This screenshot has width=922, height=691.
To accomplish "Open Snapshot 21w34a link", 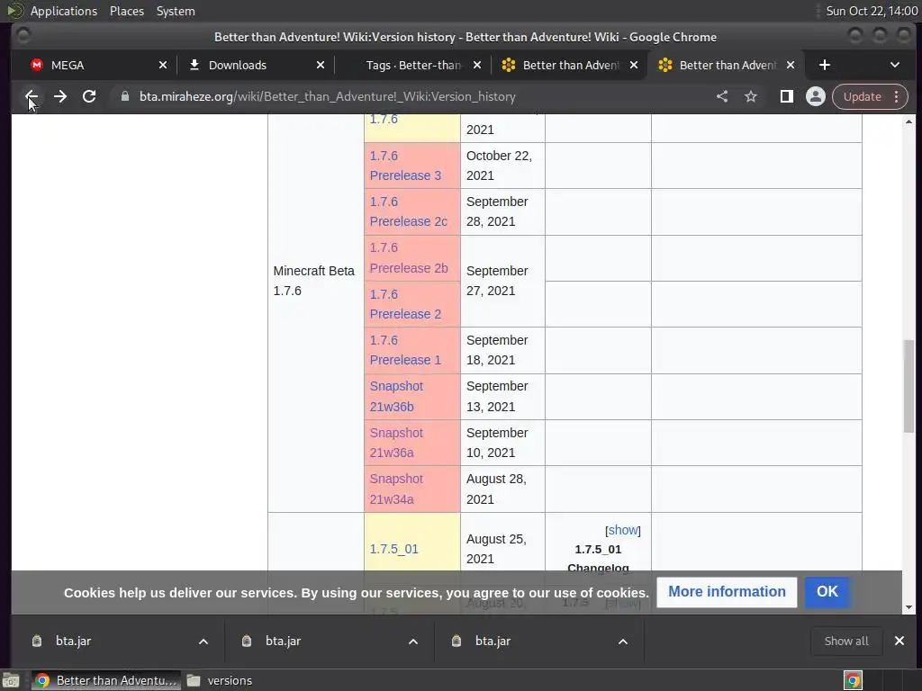I will (x=396, y=489).
